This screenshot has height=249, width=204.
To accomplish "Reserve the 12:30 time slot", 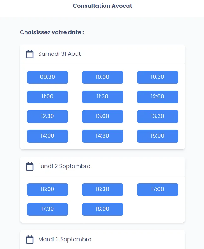I will coord(48,116).
